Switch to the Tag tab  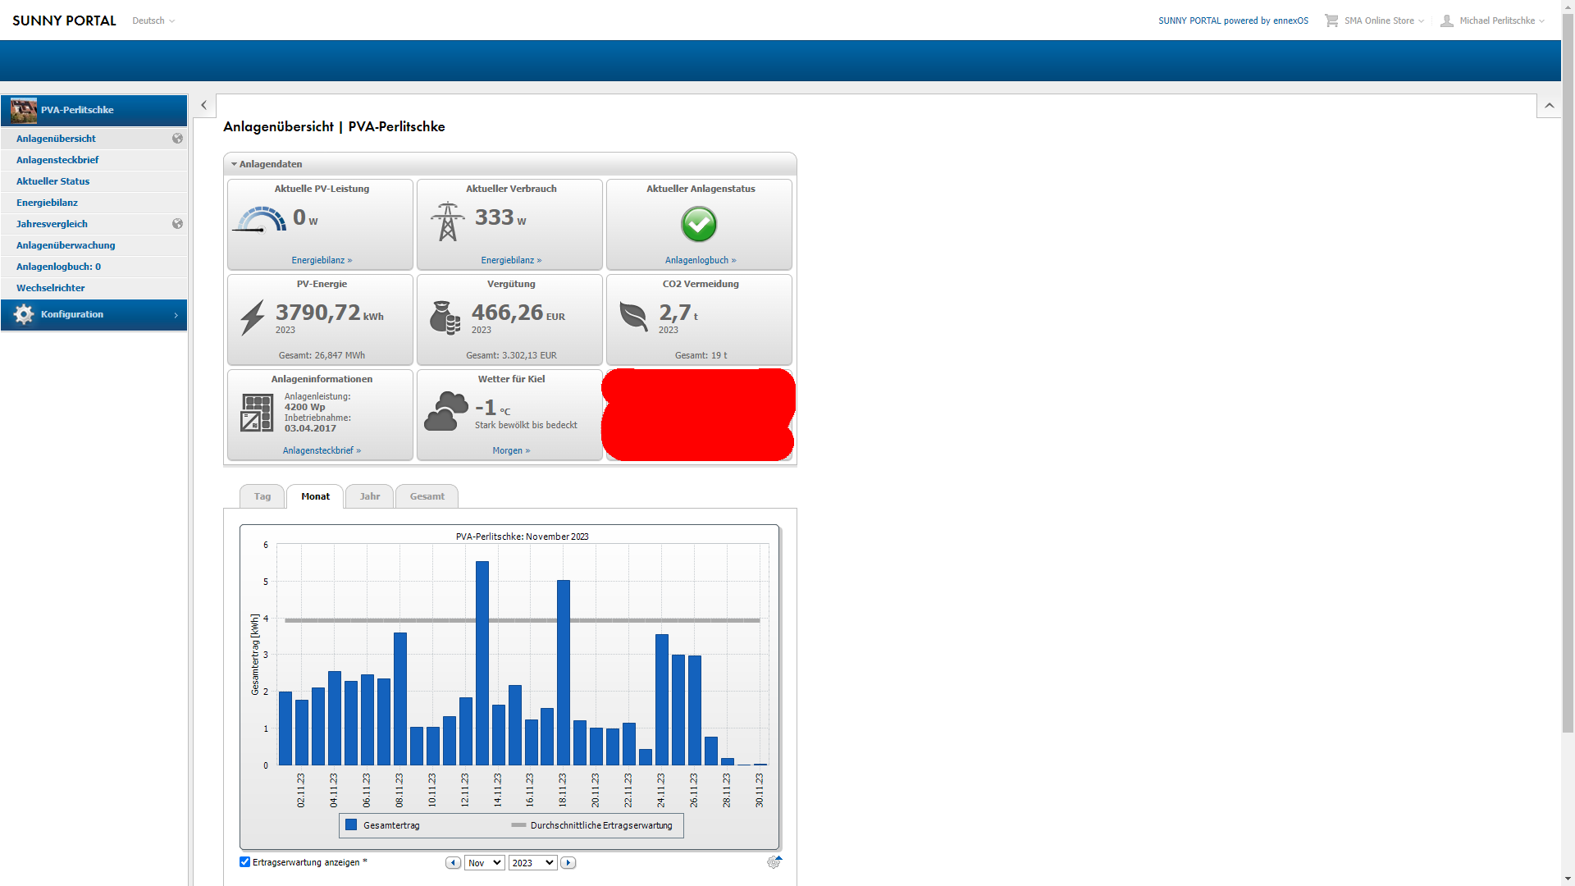pos(262,496)
